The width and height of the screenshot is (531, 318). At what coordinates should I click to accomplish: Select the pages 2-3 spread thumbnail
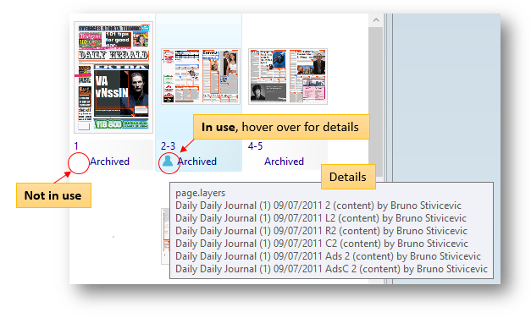point(201,76)
